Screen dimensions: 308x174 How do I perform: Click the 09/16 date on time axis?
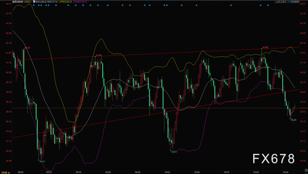79,171
